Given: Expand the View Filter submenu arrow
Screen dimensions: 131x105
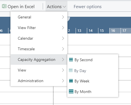Looking at the screenshot, I should click(63, 28).
